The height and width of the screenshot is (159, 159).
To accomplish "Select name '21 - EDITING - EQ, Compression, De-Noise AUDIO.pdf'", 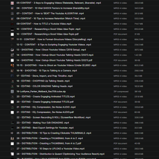I will coord(45,112).
